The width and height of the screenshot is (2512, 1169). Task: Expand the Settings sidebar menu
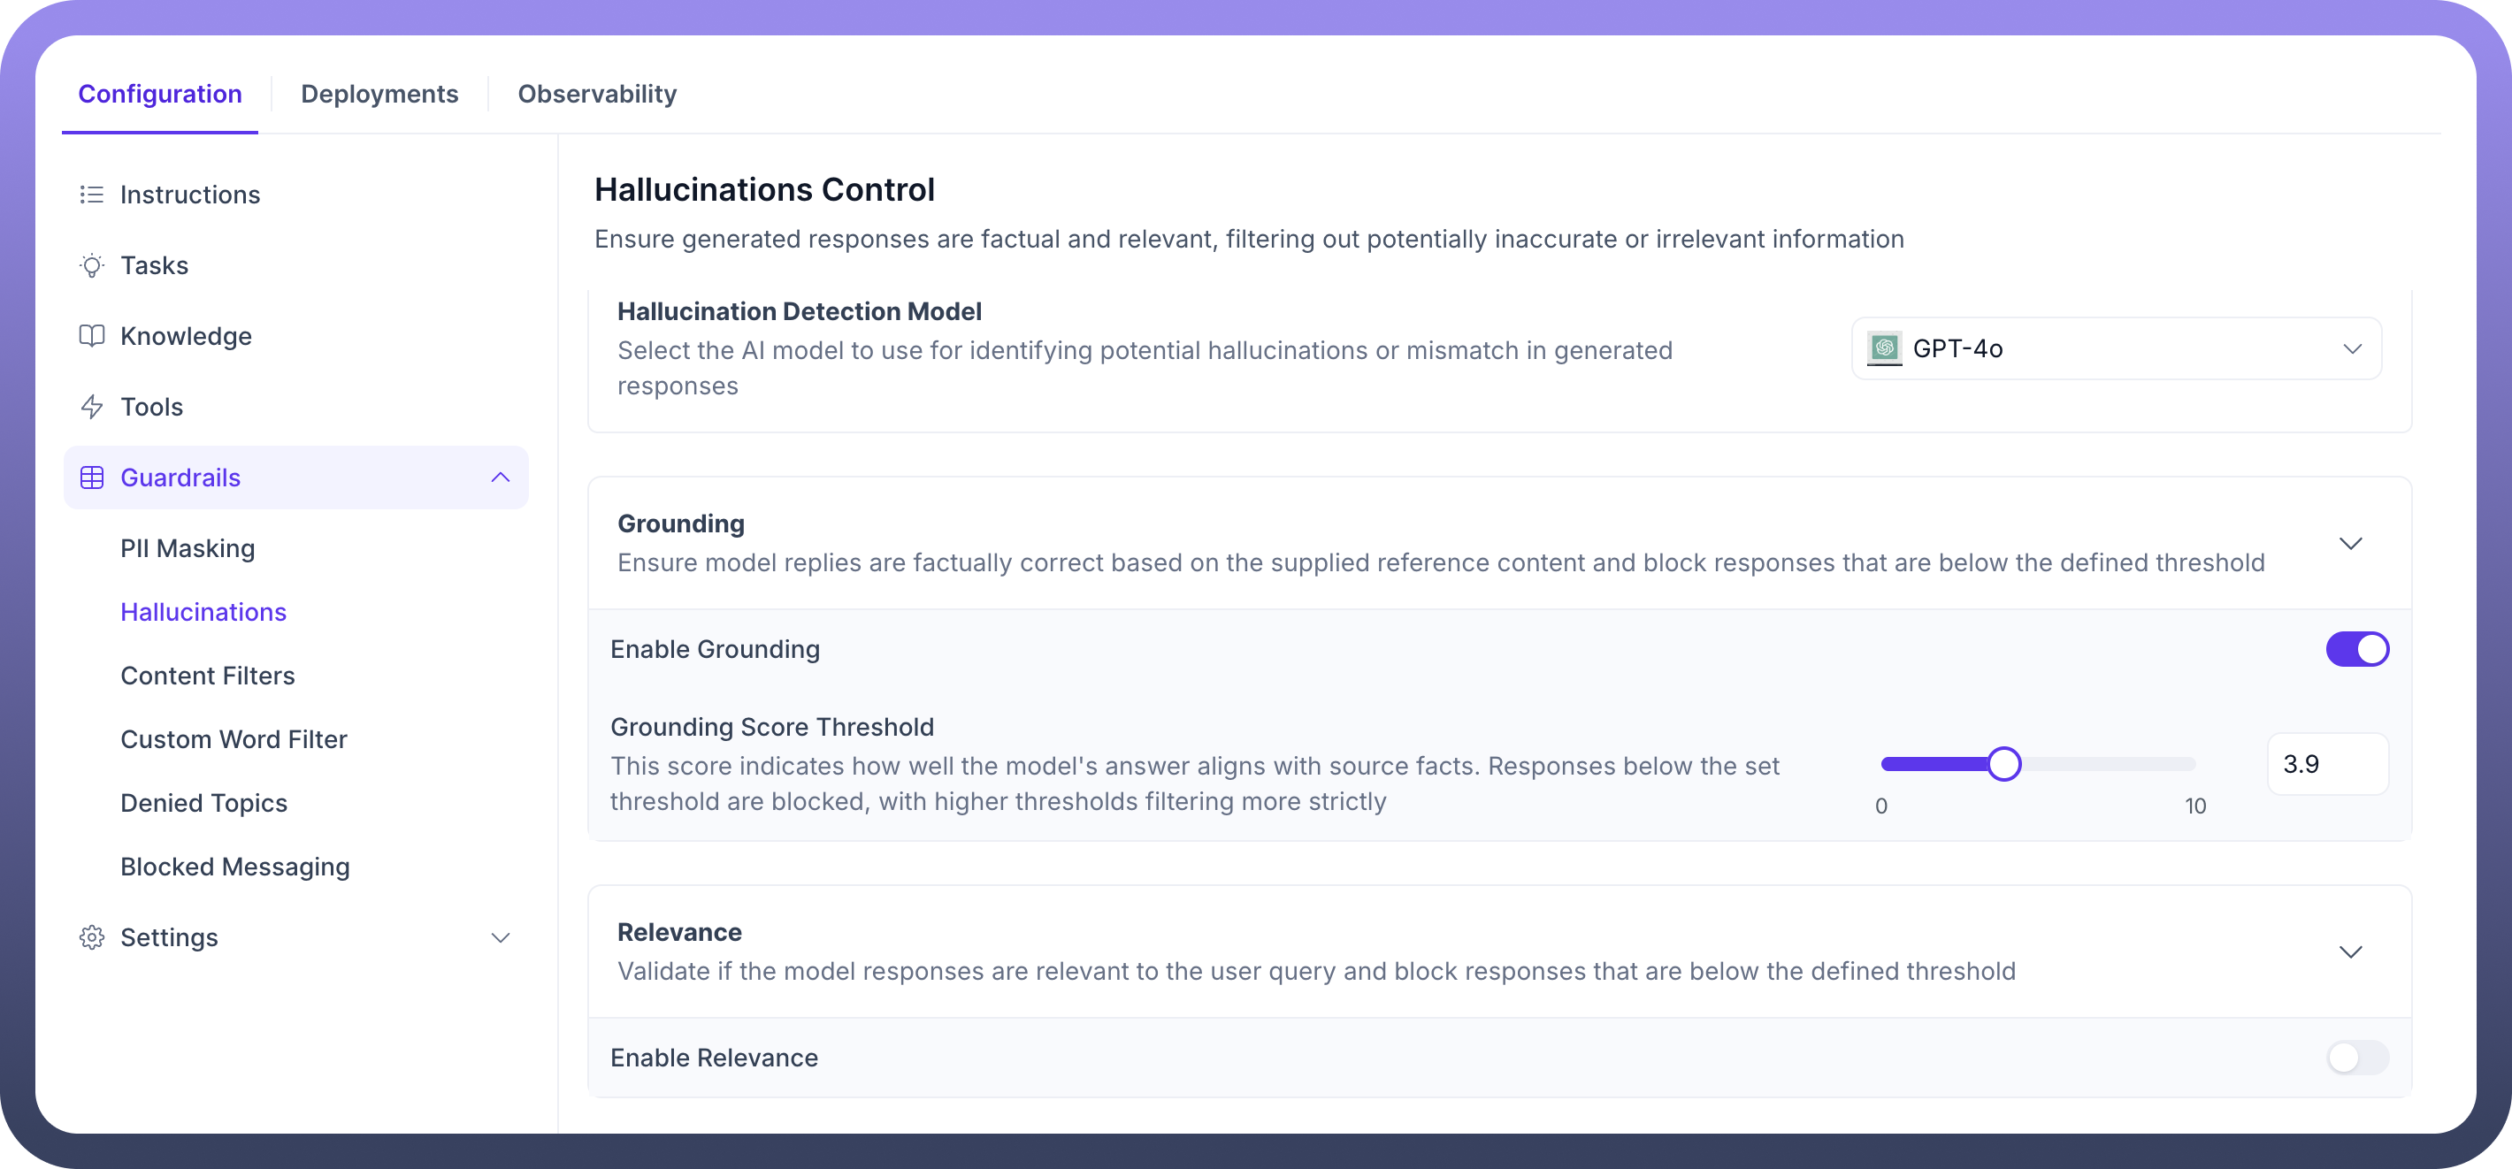click(501, 937)
